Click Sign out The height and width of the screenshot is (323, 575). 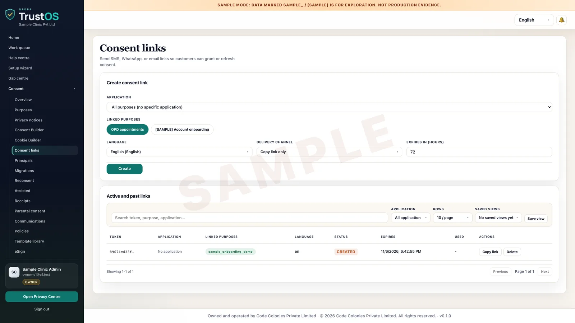click(42, 309)
